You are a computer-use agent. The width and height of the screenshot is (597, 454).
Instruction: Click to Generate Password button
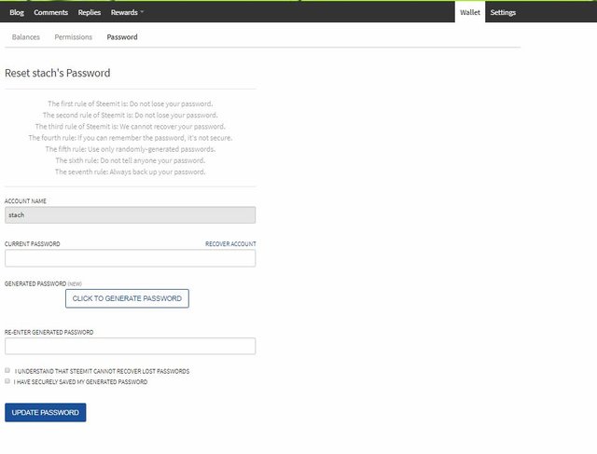(127, 298)
